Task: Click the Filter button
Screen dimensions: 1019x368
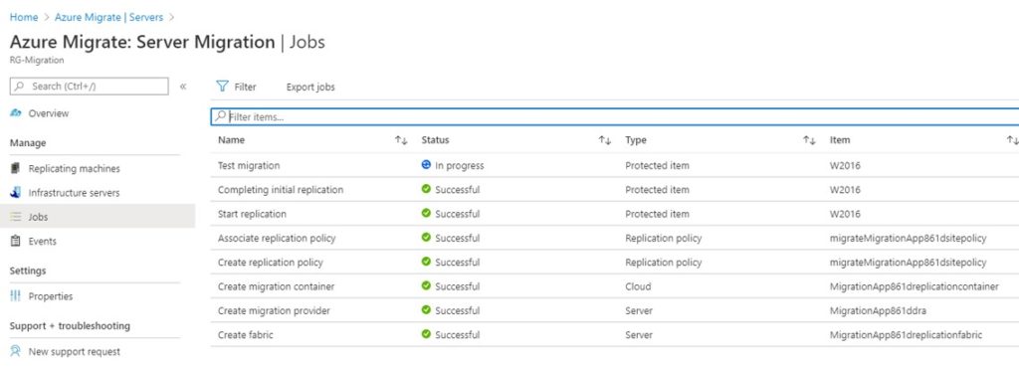Action: [x=237, y=87]
